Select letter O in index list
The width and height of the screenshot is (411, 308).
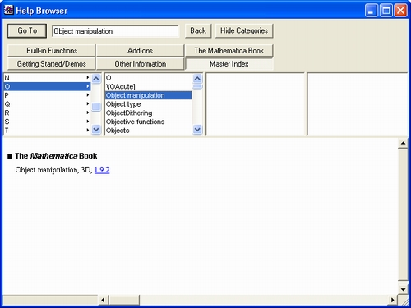pos(47,86)
